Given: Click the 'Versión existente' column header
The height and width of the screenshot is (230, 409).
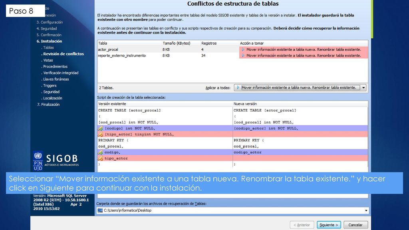Looking at the screenshot, I should click(x=165, y=104).
